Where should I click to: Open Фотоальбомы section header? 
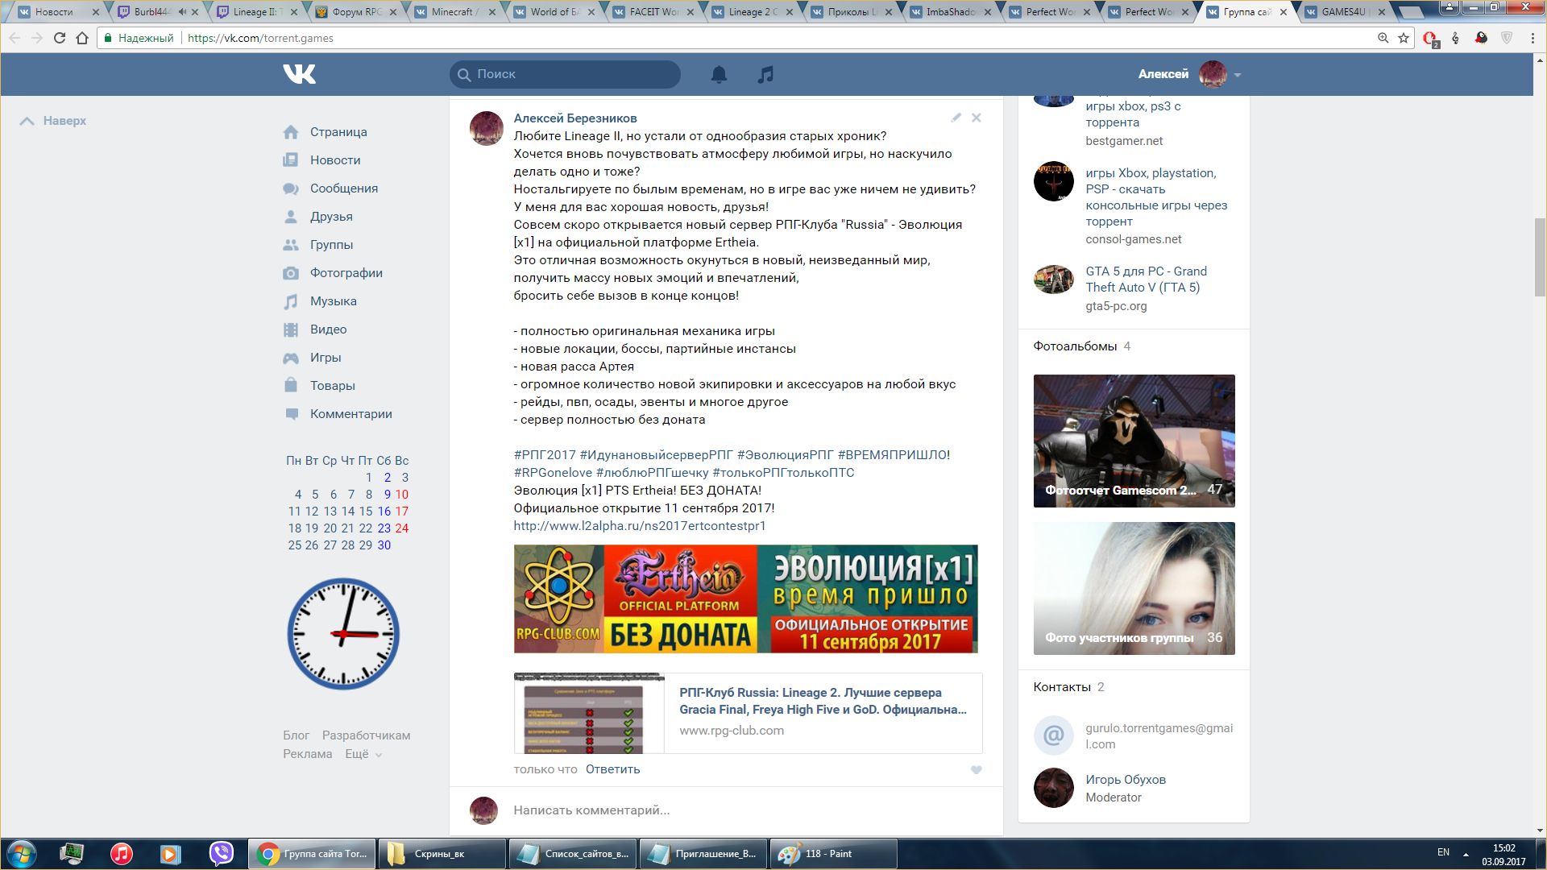[1075, 346]
